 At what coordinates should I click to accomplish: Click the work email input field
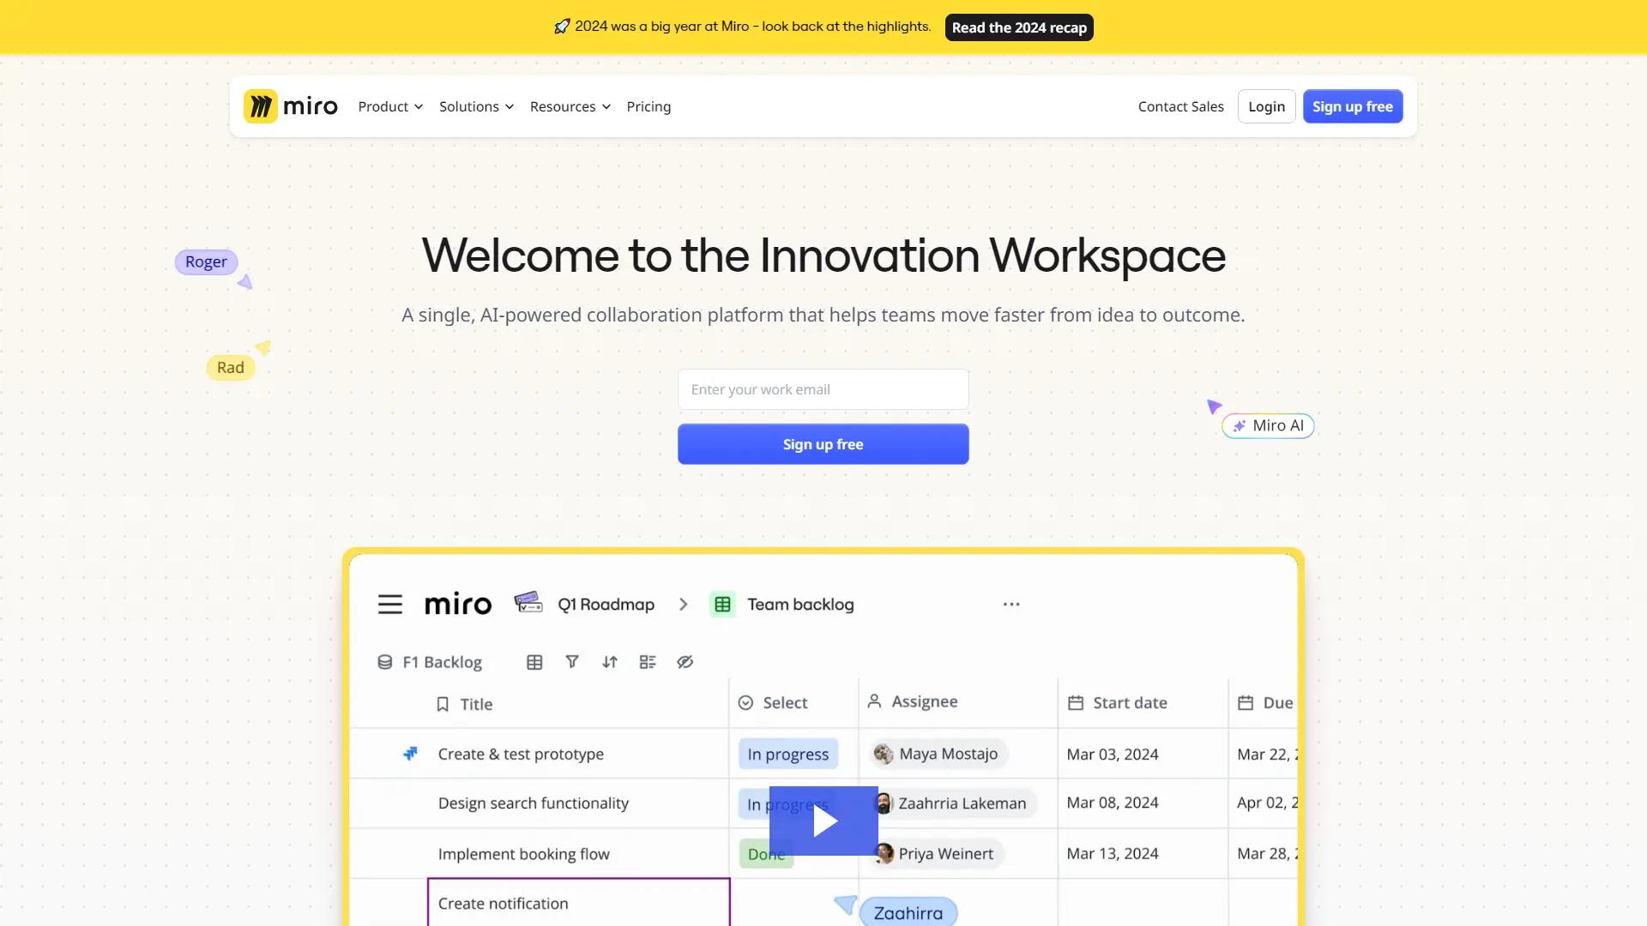tap(823, 389)
